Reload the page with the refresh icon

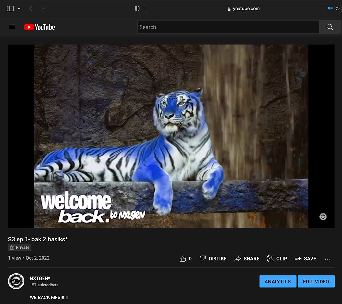tap(338, 8)
